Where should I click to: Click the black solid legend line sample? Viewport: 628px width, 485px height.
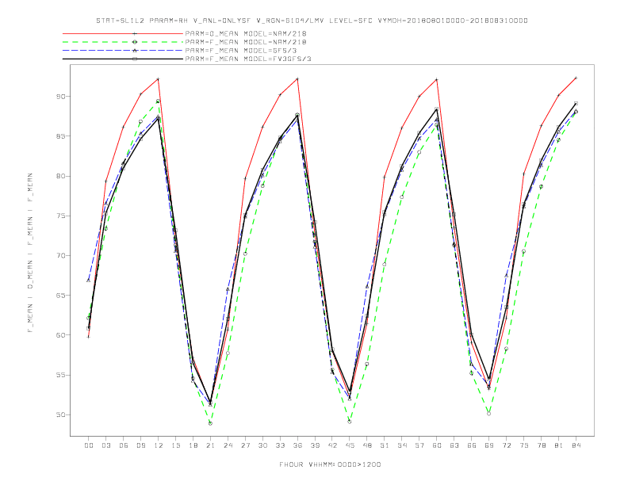coord(123,59)
